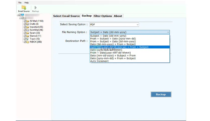Click the Backup play arrow toolbar icon
Viewport: 210px width, 121px height.
(35, 7)
